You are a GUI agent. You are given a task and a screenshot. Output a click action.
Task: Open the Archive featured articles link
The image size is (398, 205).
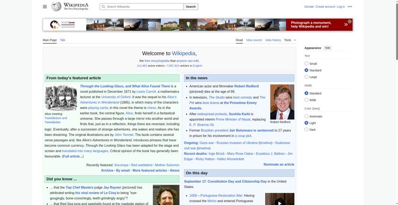[x=107, y=171]
